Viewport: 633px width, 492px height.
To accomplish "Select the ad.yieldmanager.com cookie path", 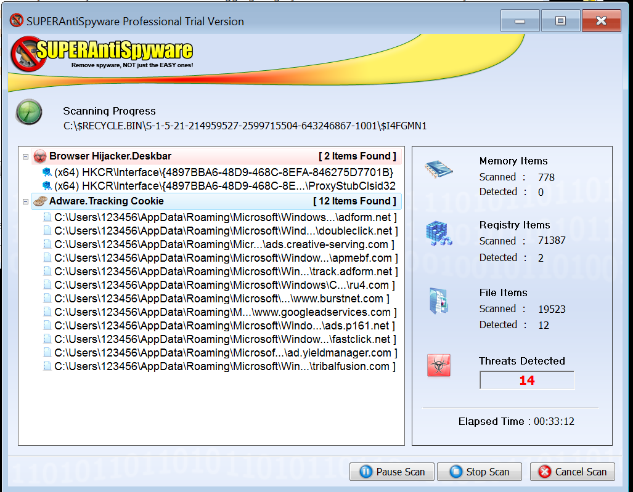I will coord(226,353).
